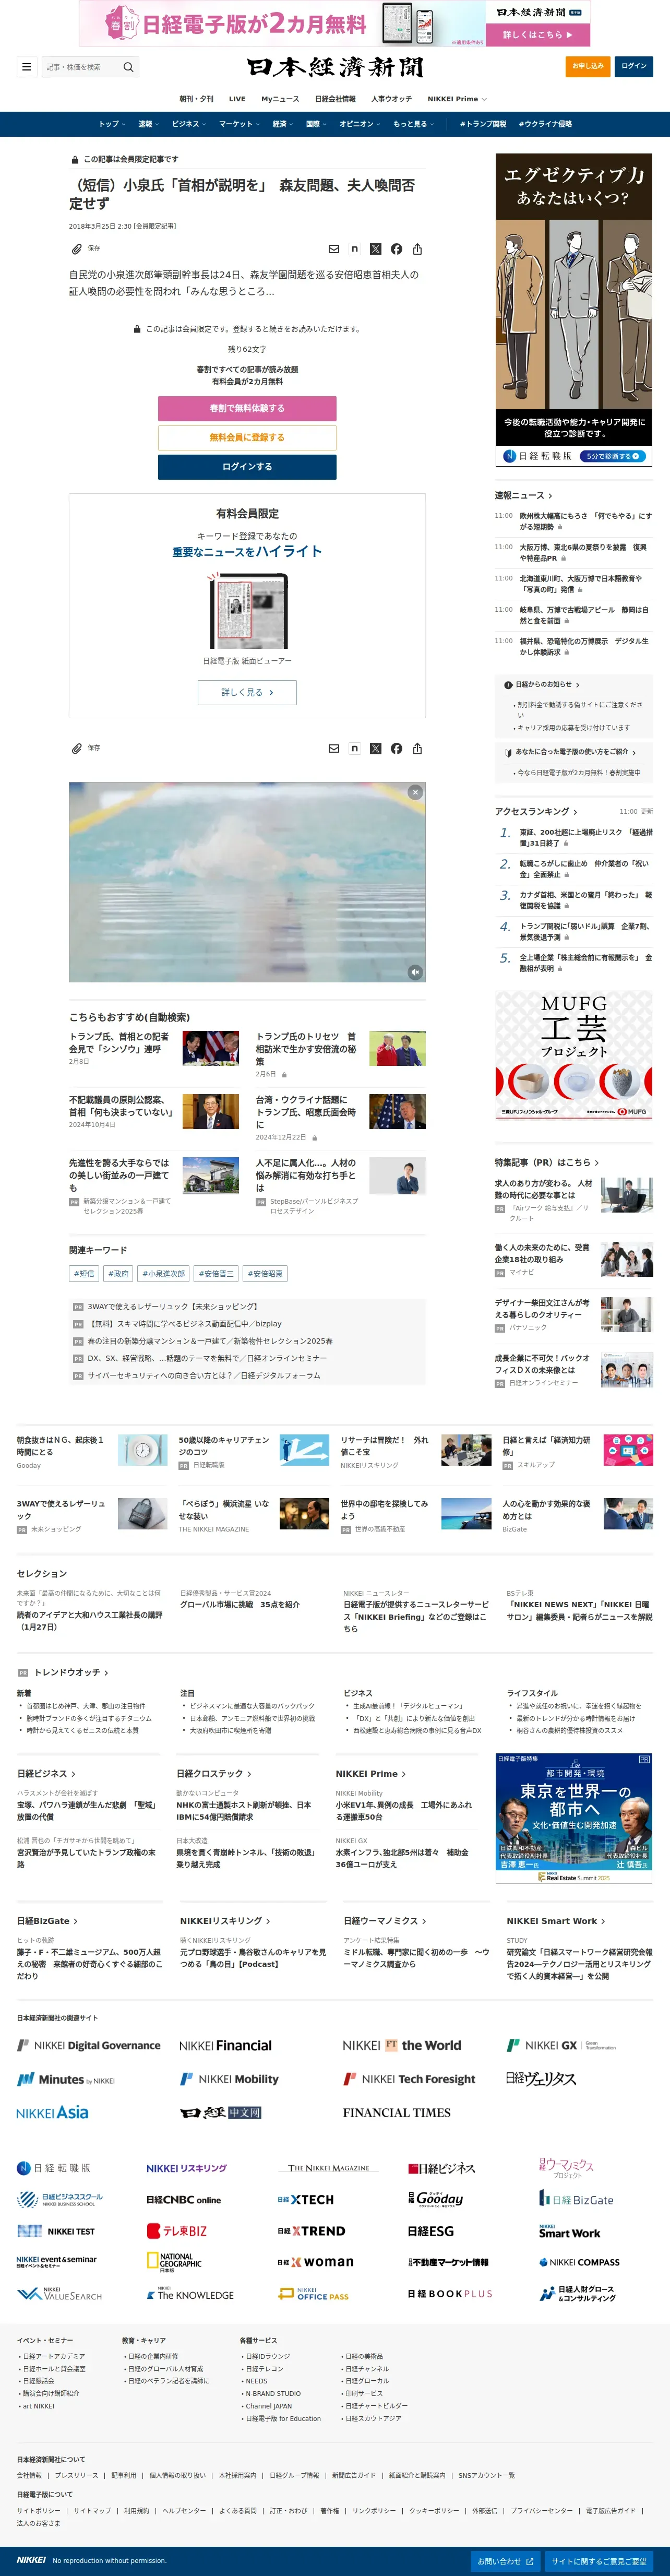Click the share arrow icon above the video
The height and width of the screenshot is (2576, 670).
pyautogui.click(x=417, y=748)
